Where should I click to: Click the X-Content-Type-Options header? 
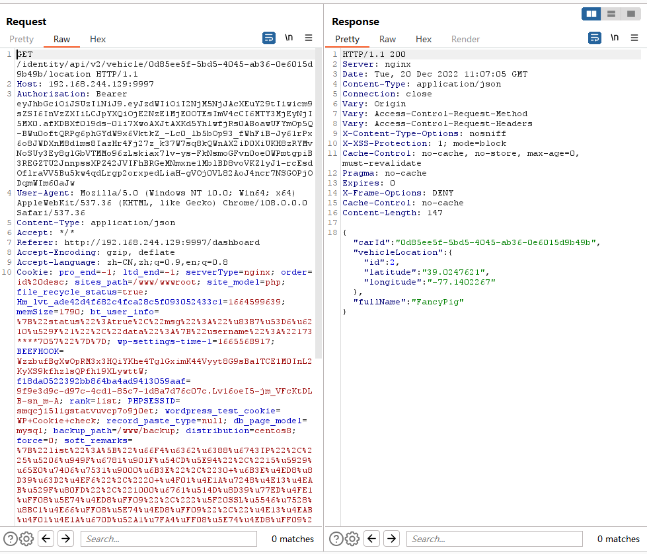click(424, 133)
